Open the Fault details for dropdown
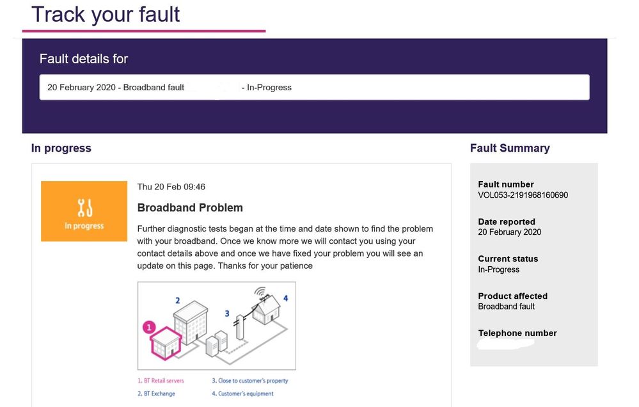This screenshot has width=639, height=407. pos(314,88)
